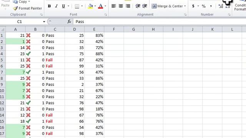
Task: Click the red X icon in row 1
Action: point(28,35)
